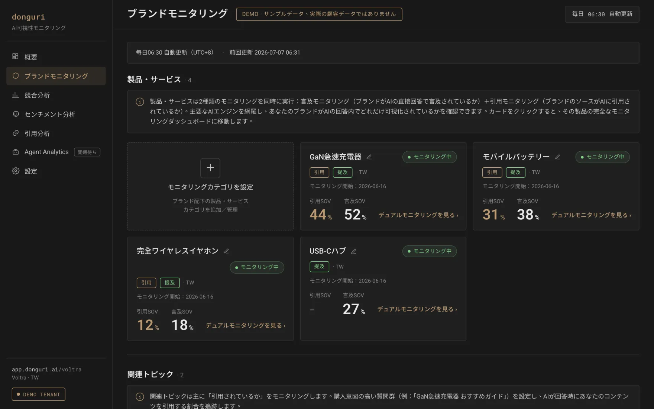Image resolution: width=654 pixels, height=409 pixels.
Task: Click モニタリングカテゴリを設定 card
Action: tap(210, 186)
